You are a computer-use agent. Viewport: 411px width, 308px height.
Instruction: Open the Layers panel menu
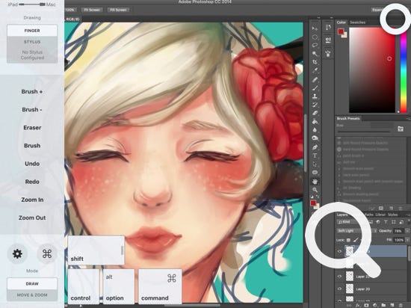[408, 215]
